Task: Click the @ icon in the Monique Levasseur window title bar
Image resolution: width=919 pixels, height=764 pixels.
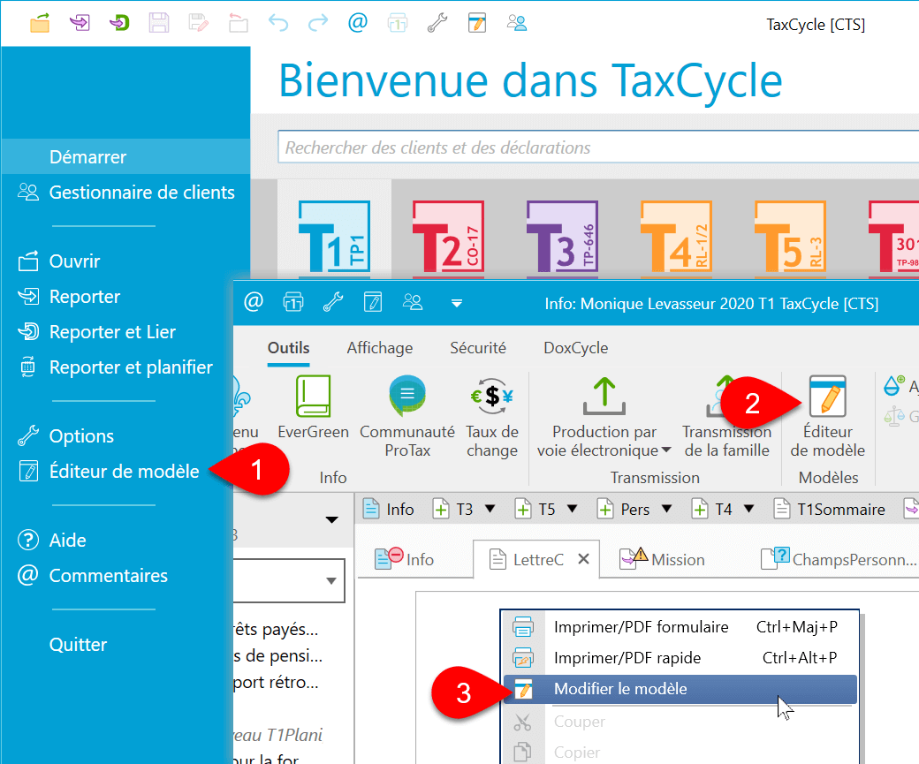Action: coord(254,302)
